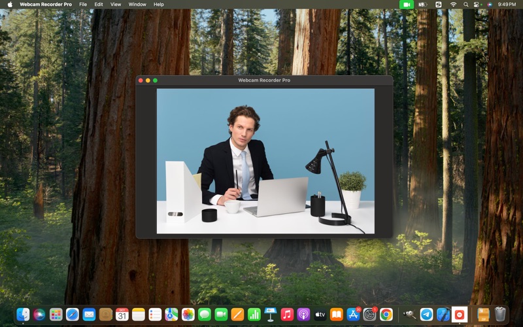Screen dimensions: 523x327
Task: Expand the Webcam Recorder Pro app menu
Action: coord(46,5)
